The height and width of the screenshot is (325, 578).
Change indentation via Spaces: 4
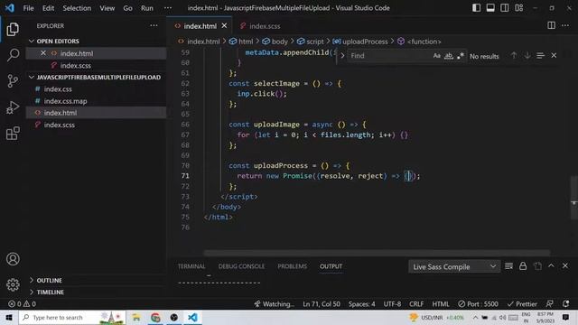point(361,304)
